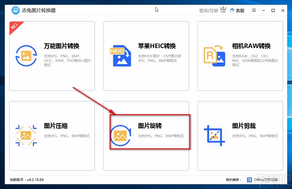The image size is (292, 189).
Task: Select the 图片剪裁 crop icon
Action: click(214, 136)
